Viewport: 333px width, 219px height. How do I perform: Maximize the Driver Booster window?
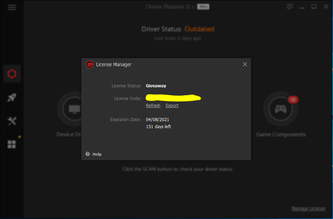pos(314,7)
